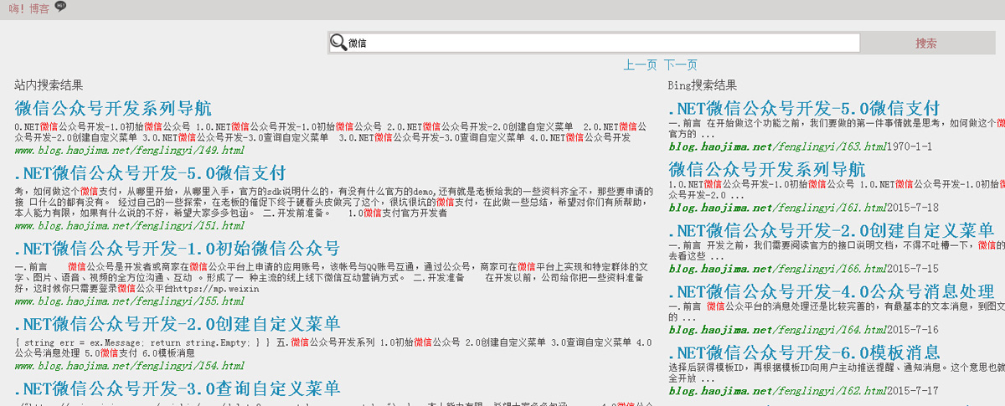The image size is (1005, 406).
Task: Open the 嗨!博客 home link
Action: [29, 9]
